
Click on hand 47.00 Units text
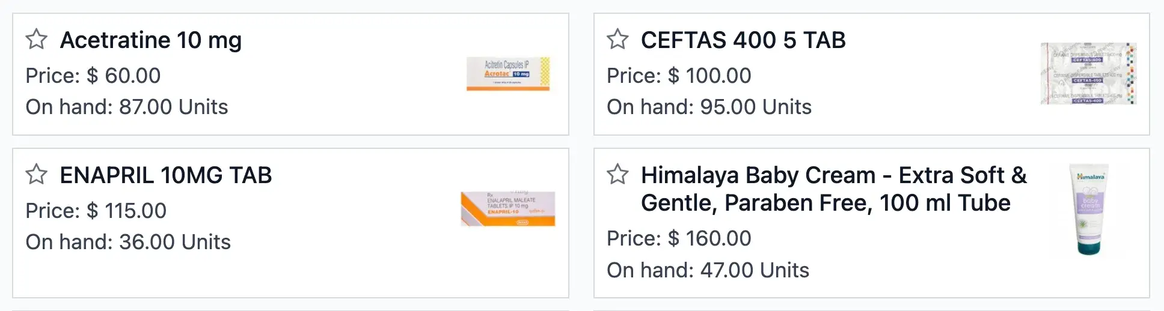708,270
